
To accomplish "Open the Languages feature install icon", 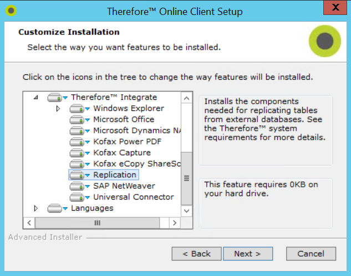I will point(57,208).
